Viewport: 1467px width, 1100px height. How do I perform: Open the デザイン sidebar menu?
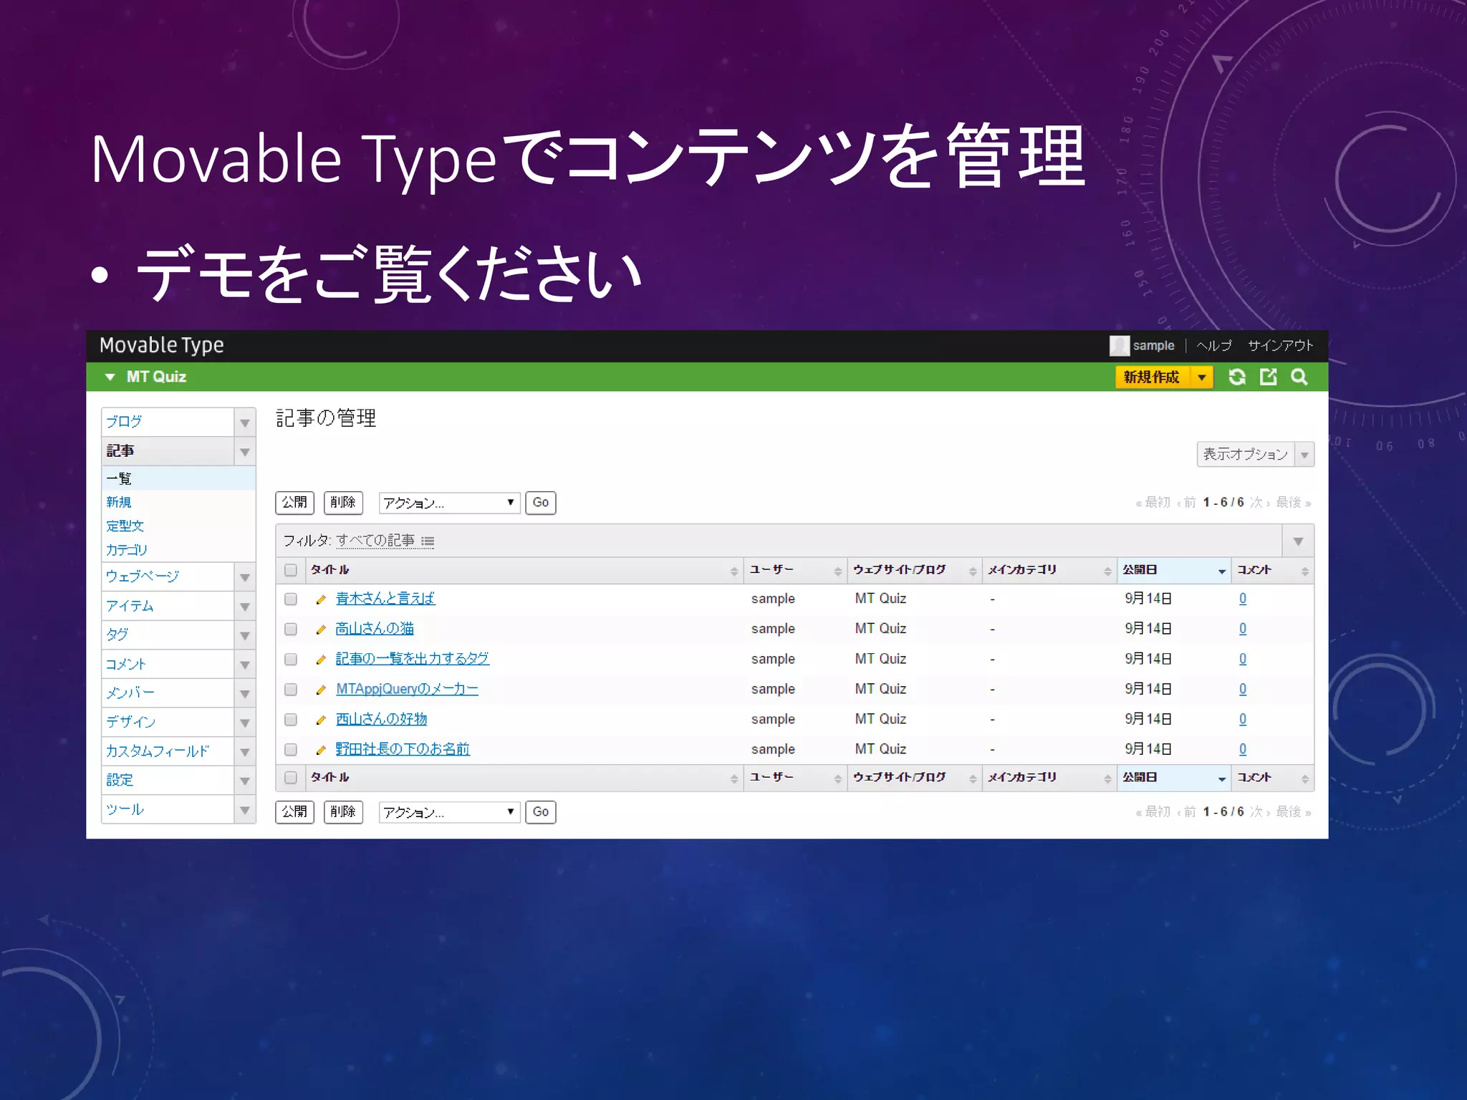pyautogui.click(x=168, y=722)
